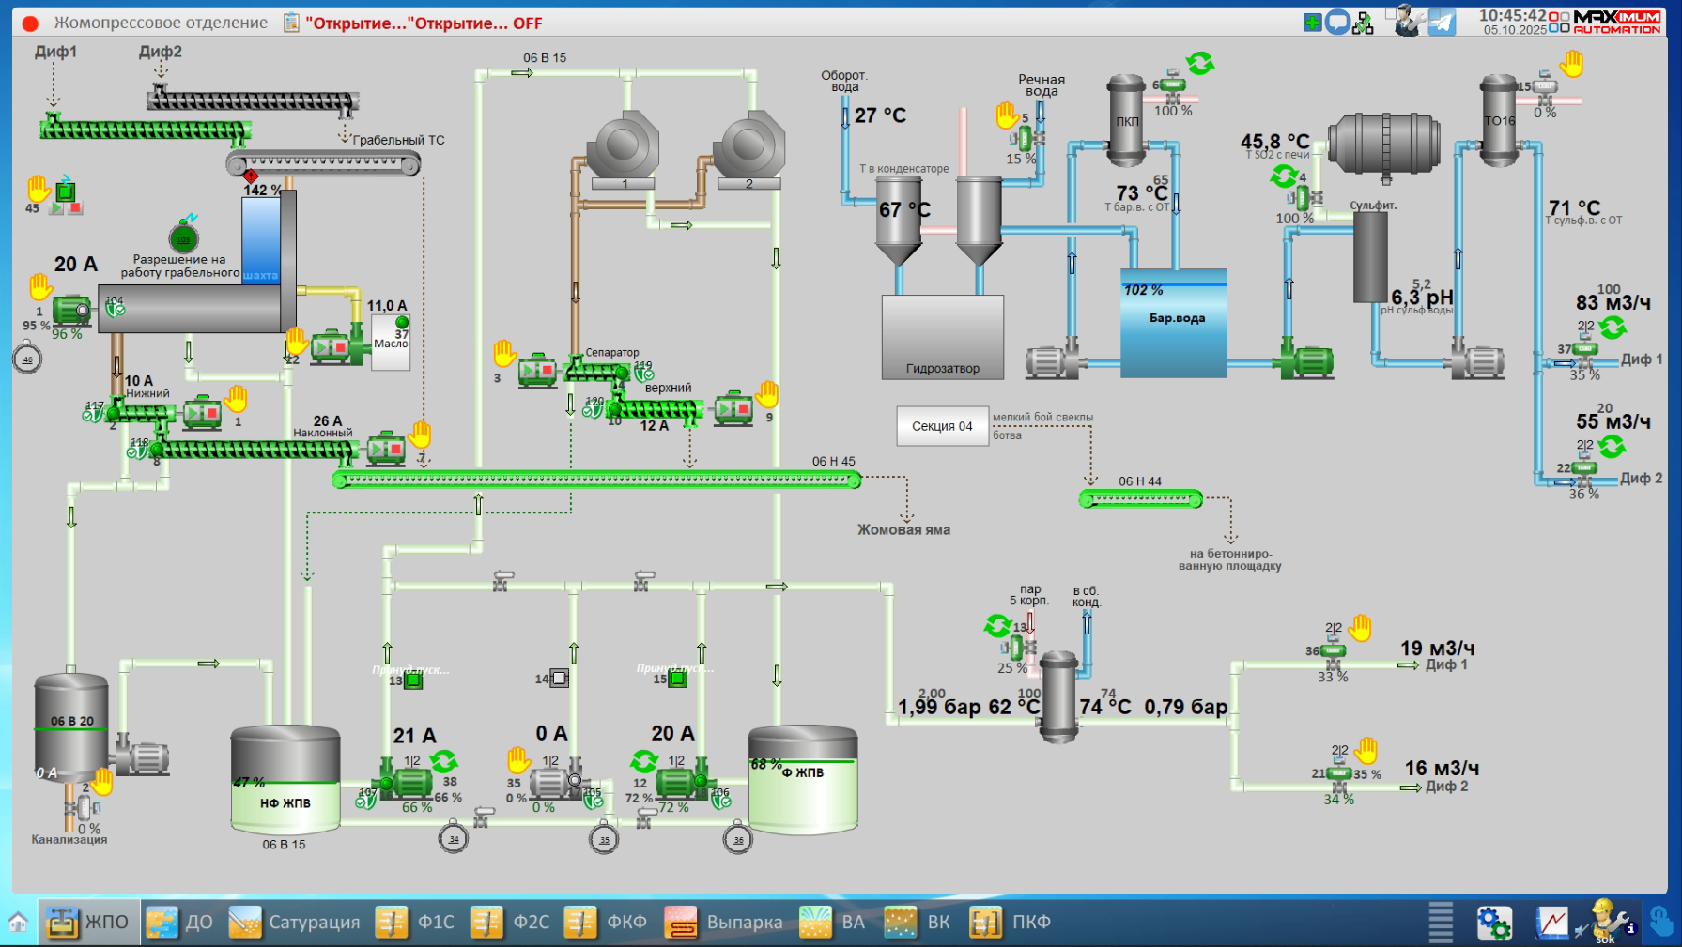Switch to the Сатурация tab
1682x947 pixels.
click(295, 922)
